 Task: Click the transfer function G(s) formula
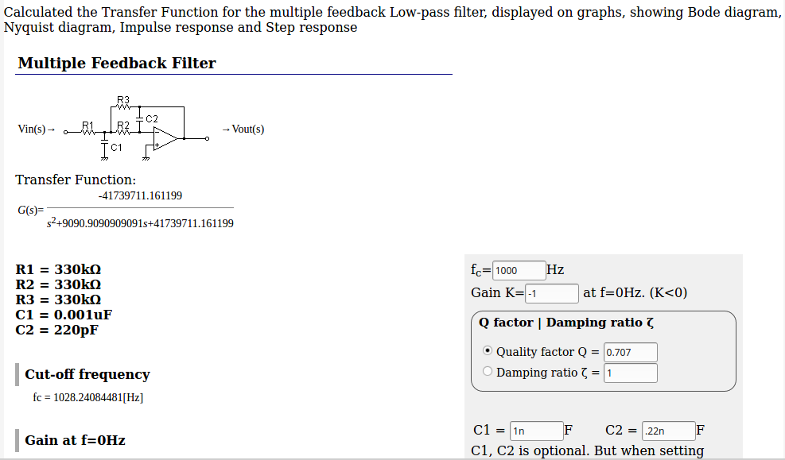126,210
